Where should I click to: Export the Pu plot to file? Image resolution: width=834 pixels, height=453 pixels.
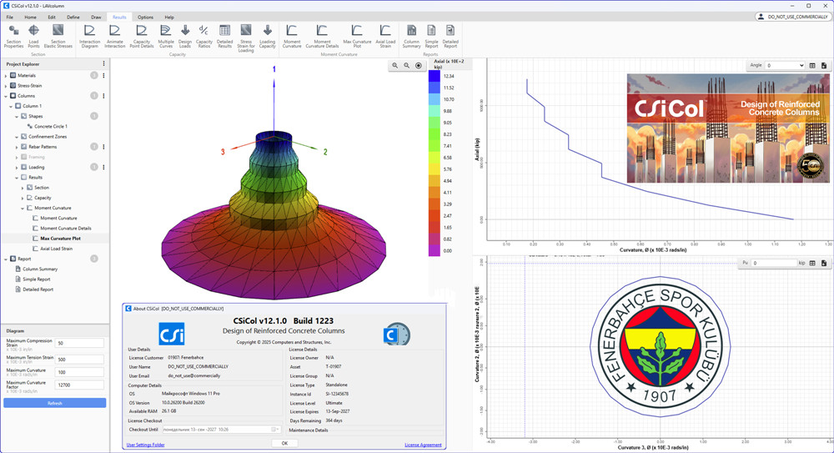pos(824,263)
